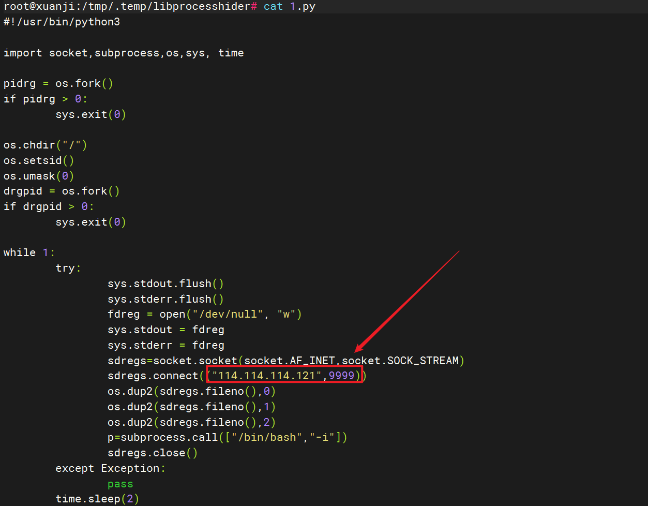Click the filename '1.py' in the command
The width and height of the screenshot is (648, 506).
[x=303, y=7]
